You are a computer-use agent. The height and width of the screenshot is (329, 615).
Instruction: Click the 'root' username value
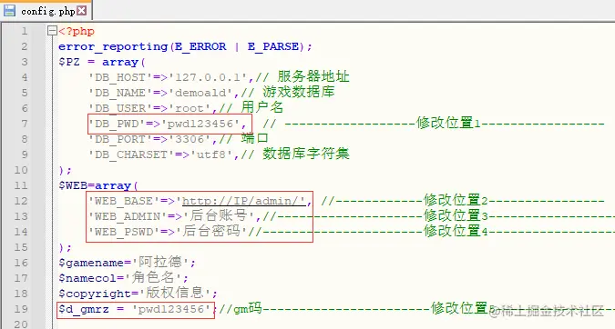click(190, 108)
